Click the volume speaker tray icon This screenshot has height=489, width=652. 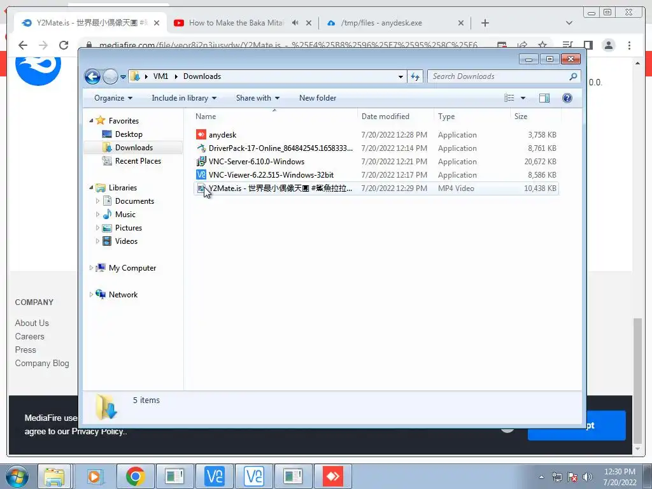pyautogui.click(x=588, y=477)
